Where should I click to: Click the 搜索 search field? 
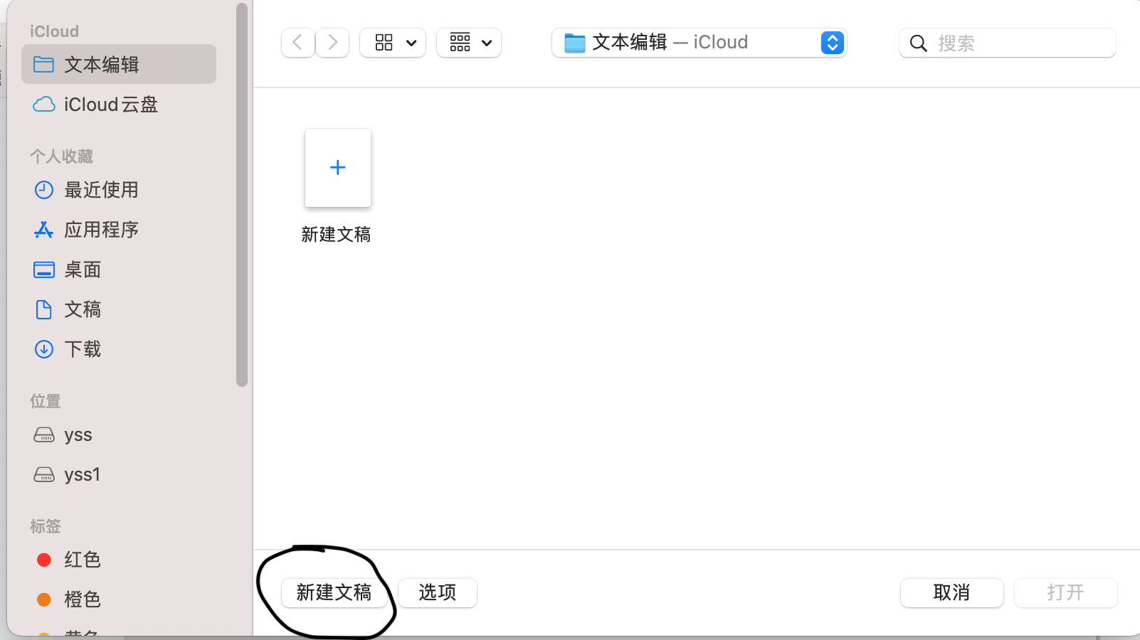(x=1008, y=43)
